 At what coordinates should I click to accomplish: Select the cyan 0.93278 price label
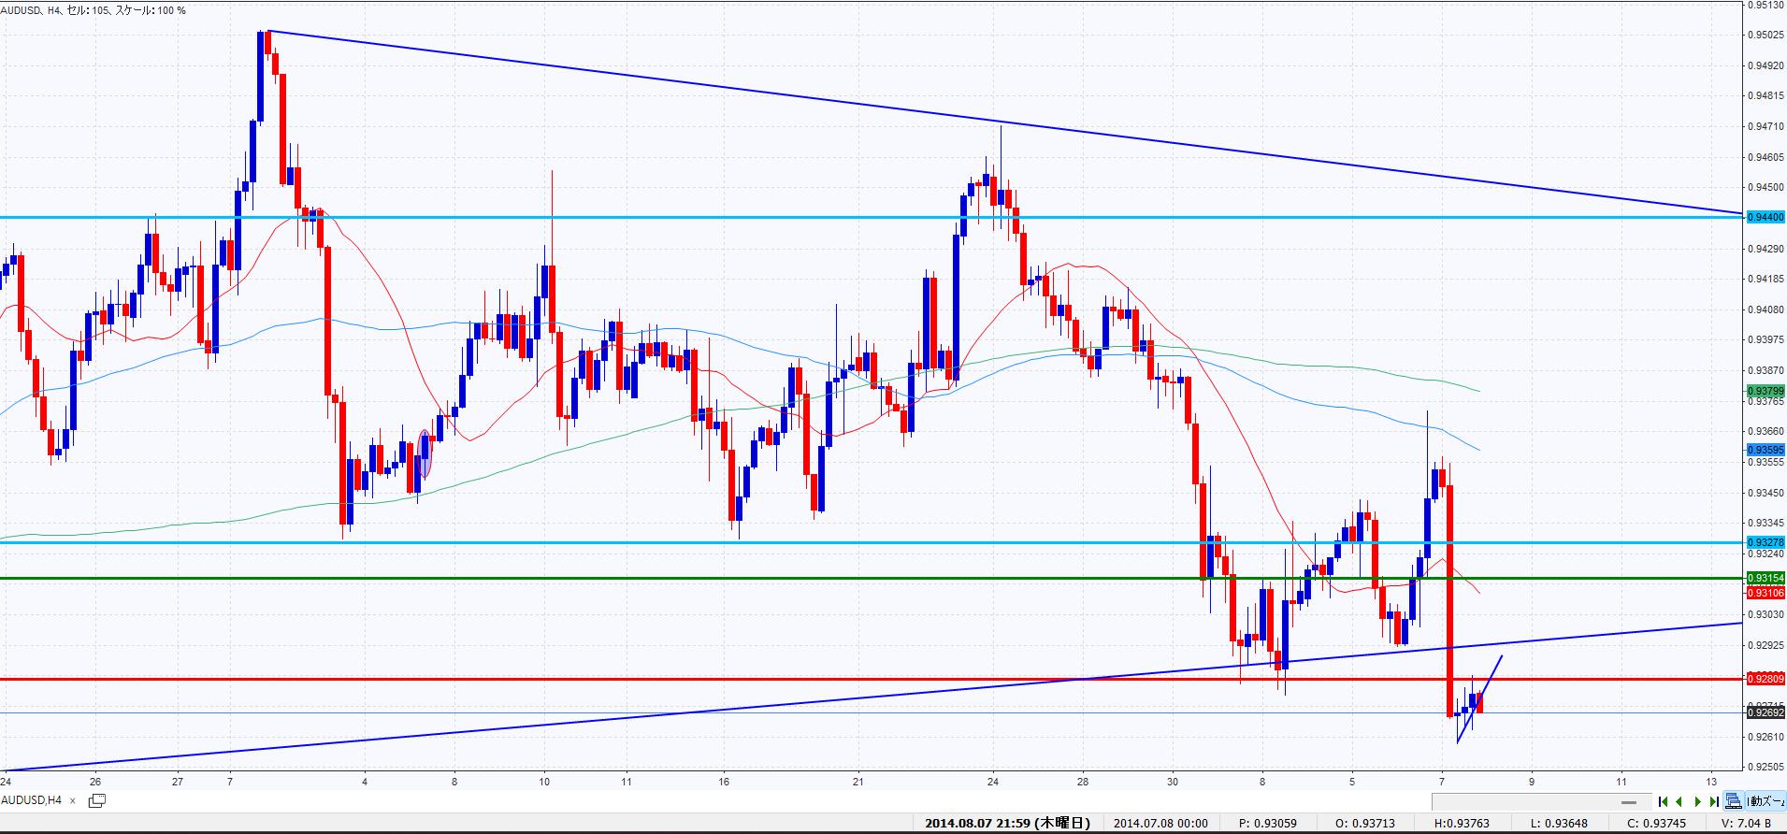pyautogui.click(x=1765, y=542)
